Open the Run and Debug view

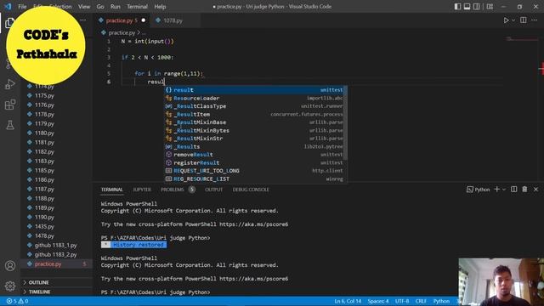click(9, 84)
